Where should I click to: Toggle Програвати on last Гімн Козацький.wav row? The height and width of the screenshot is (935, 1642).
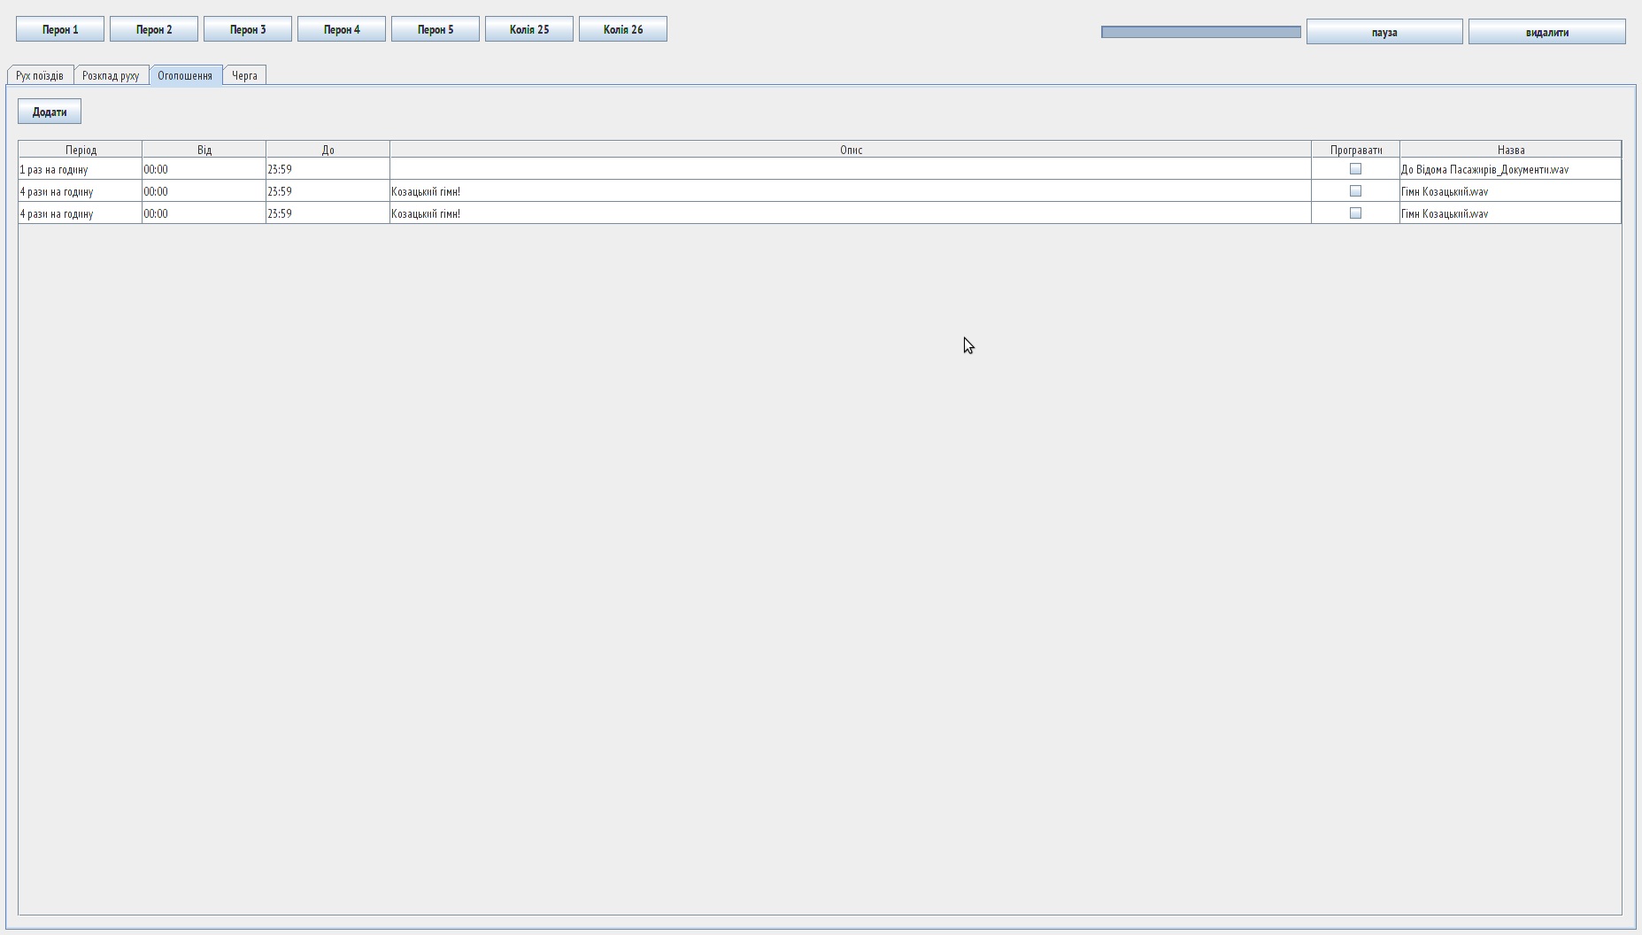point(1355,212)
